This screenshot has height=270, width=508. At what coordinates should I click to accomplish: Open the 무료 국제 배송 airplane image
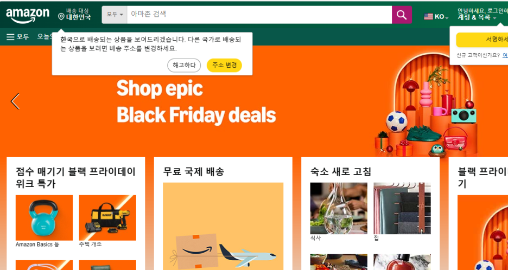point(223,226)
